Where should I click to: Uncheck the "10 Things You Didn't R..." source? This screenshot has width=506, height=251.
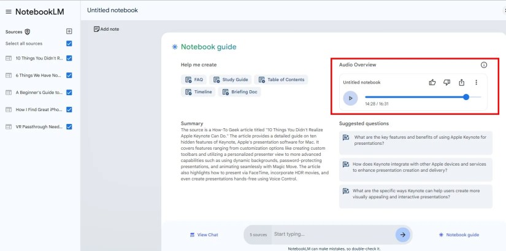pos(69,58)
